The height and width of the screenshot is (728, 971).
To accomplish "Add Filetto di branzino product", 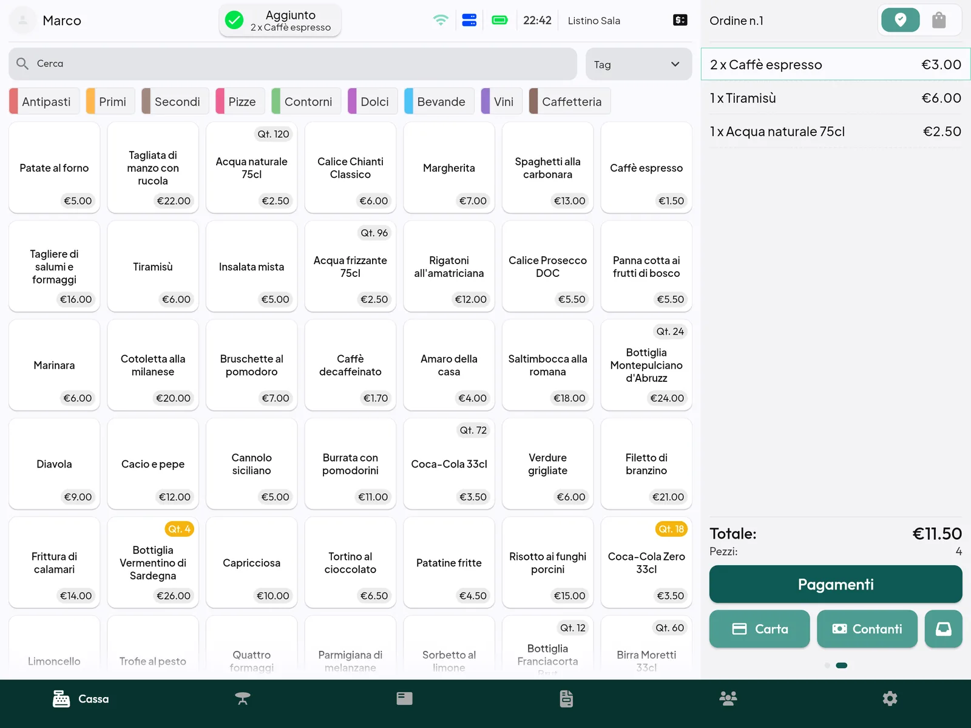I will (x=646, y=464).
